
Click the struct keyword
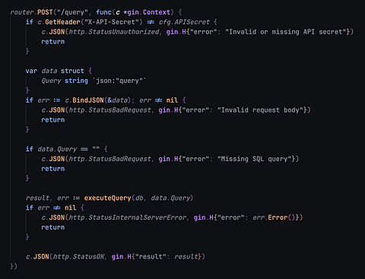[72, 71]
